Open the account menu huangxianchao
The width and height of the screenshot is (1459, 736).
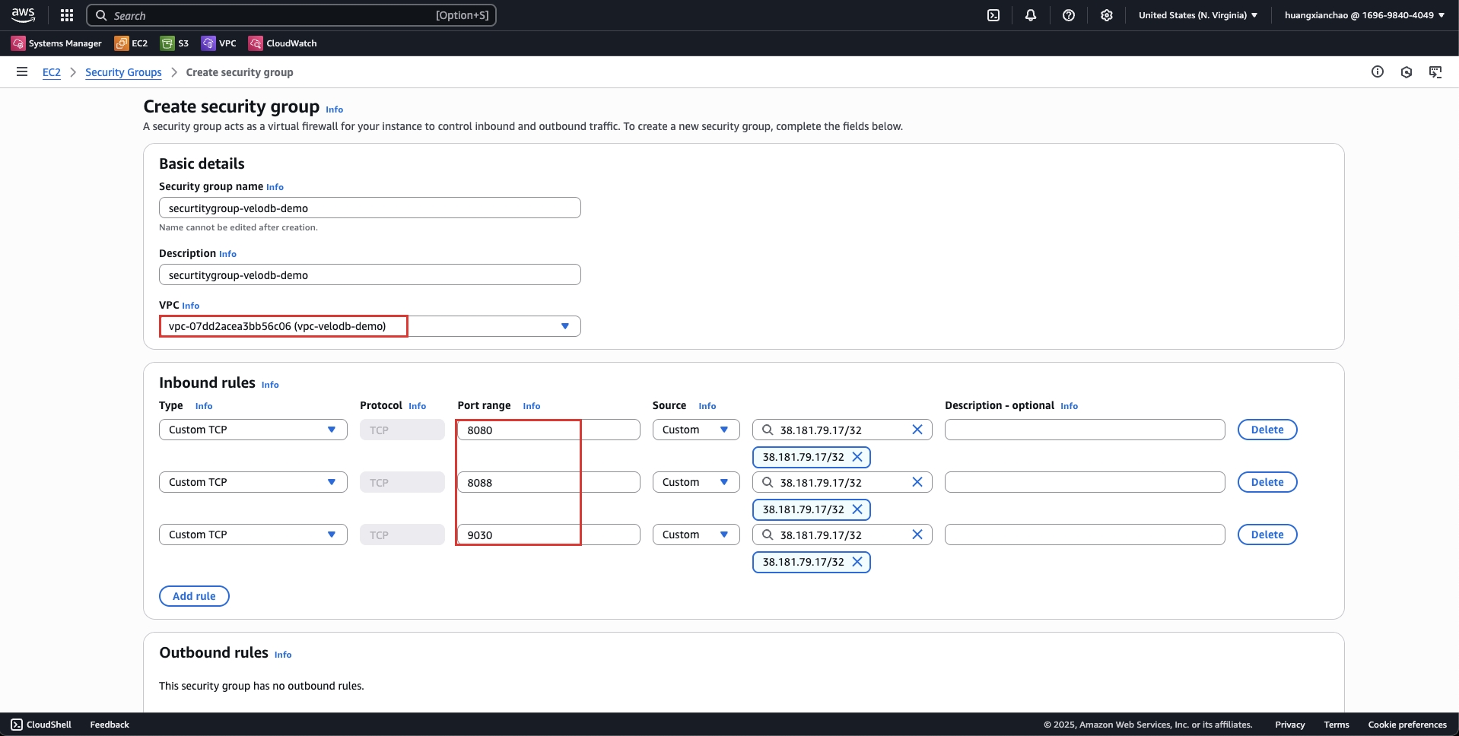point(1365,15)
